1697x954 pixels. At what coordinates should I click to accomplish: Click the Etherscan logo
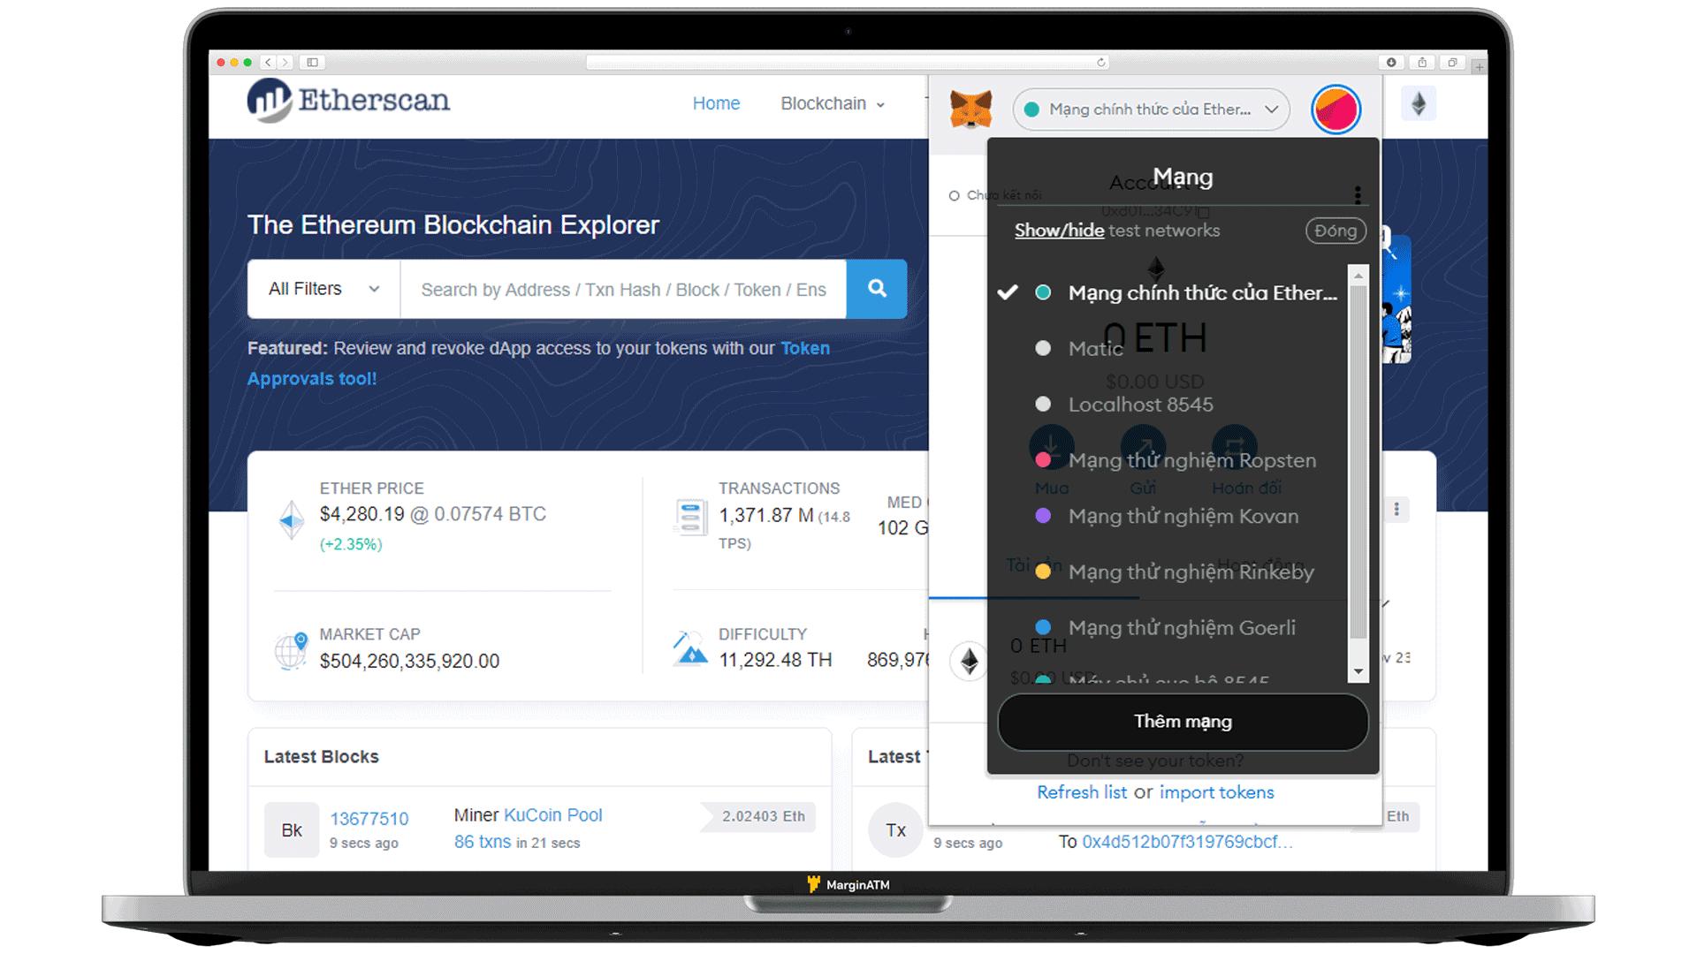point(348,101)
